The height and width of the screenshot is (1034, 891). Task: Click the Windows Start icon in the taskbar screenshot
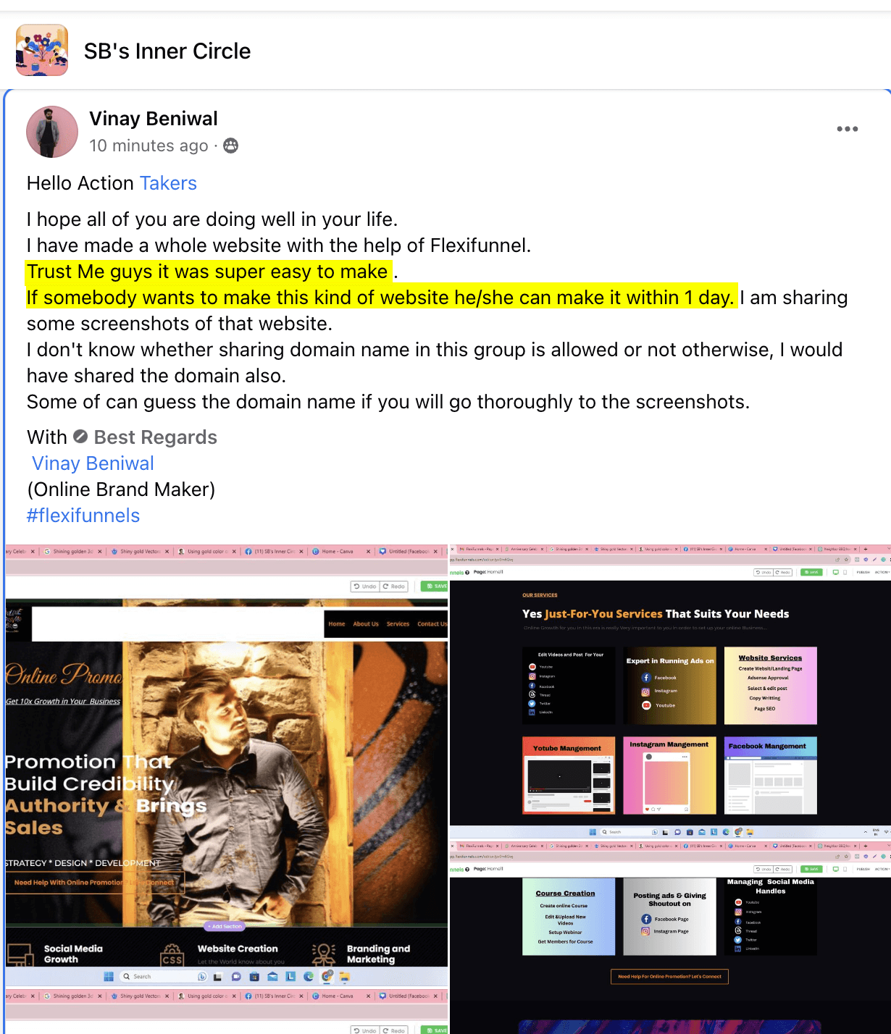[x=109, y=976]
